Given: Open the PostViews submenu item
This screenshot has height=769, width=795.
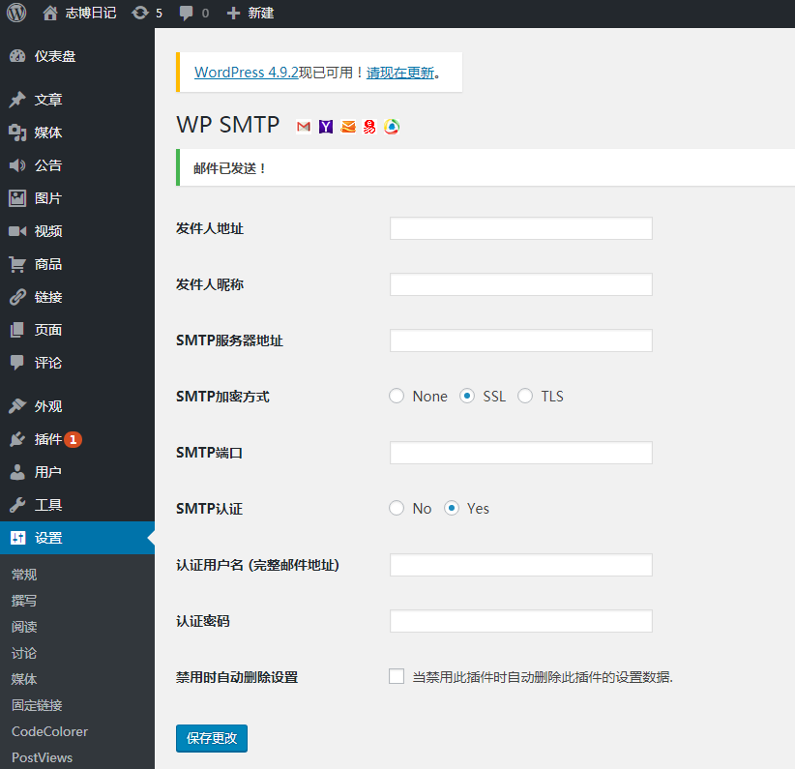Looking at the screenshot, I should pos(43,757).
